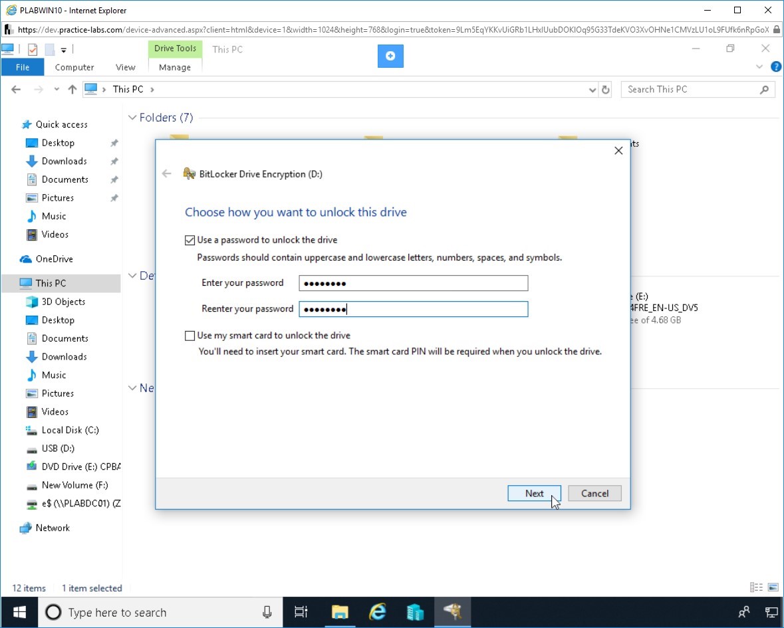784x628 pixels.
Task: Open the Manage ribbon tab
Action: click(x=174, y=67)
